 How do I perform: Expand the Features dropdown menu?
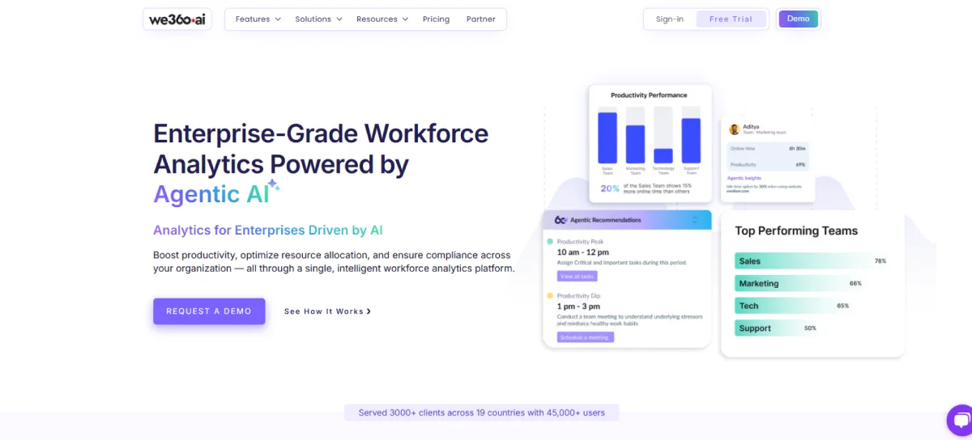(x=258, y=19)
